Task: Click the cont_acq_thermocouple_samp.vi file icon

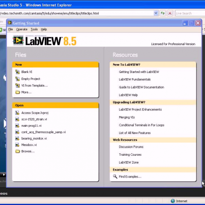Action: pos(17,132)
